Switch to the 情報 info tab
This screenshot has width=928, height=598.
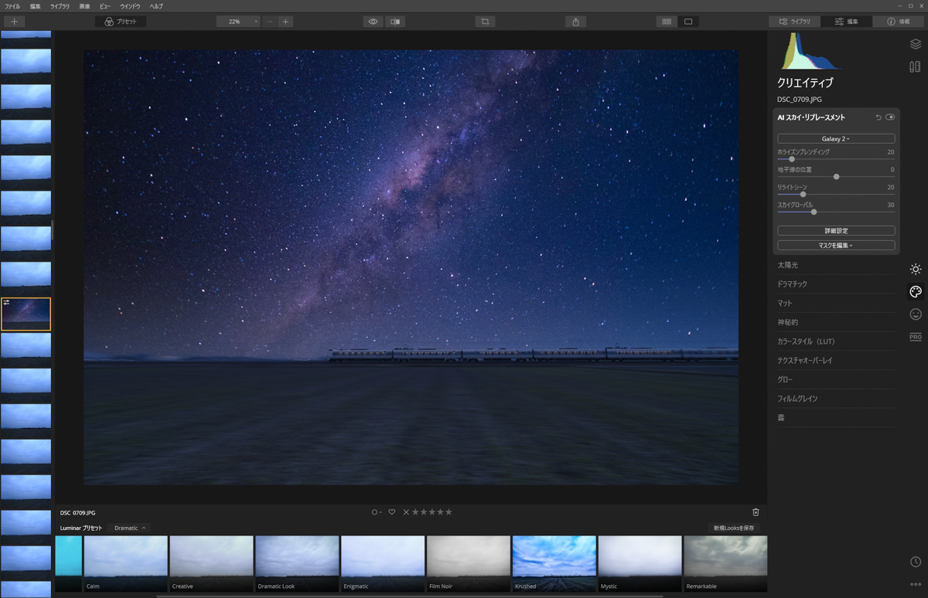click(x=899, y=22)
